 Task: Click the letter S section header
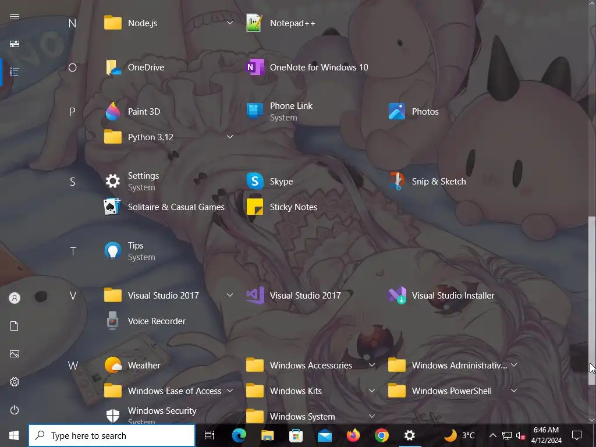tap(72, 182)
